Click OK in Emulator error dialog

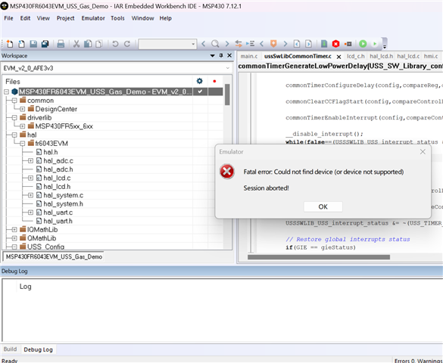click(x=323, y=206)
